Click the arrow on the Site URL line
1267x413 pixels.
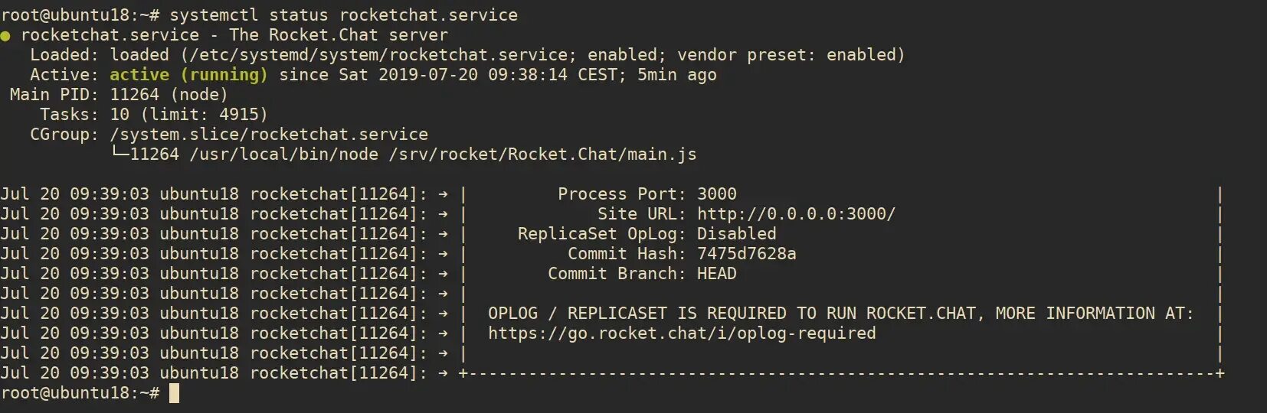443,214
